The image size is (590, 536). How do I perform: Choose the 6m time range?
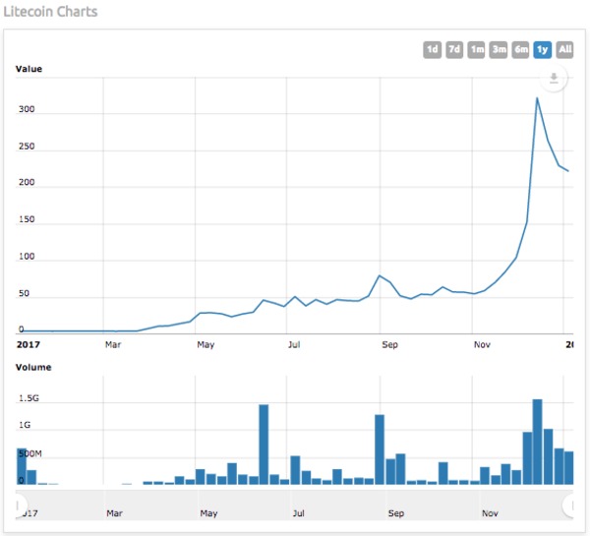[520, 50]
